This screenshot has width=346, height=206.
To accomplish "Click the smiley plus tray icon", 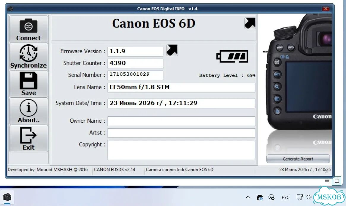I will coord(272,197).
